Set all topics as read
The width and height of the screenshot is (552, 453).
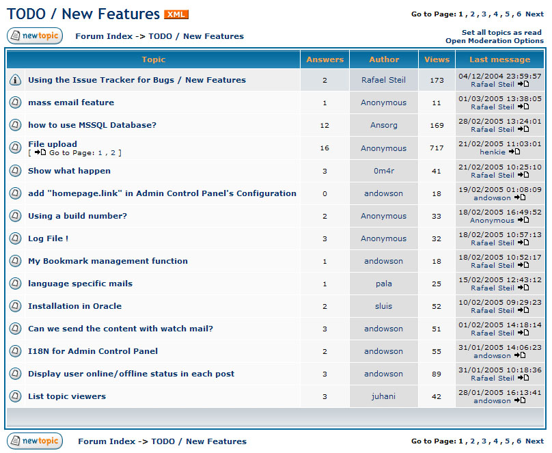point(501,32)
